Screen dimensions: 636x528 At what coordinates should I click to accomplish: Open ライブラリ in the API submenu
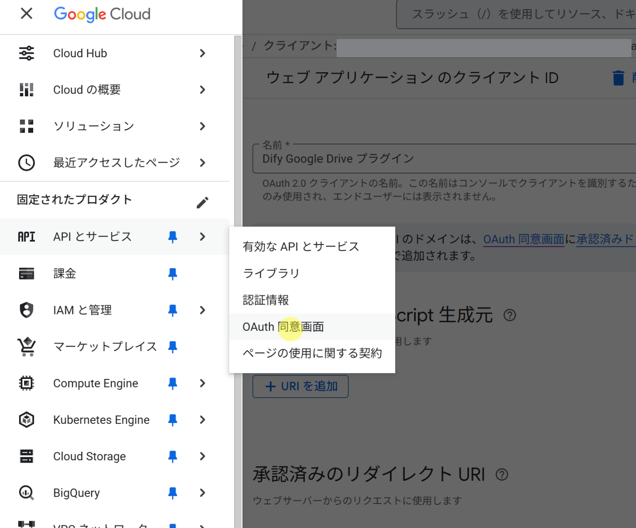pyautogui.click(x=312, y=273)
